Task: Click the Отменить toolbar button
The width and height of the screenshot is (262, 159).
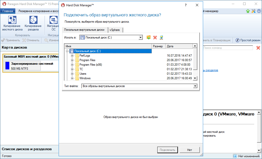Action: click(x=31, y=40)
